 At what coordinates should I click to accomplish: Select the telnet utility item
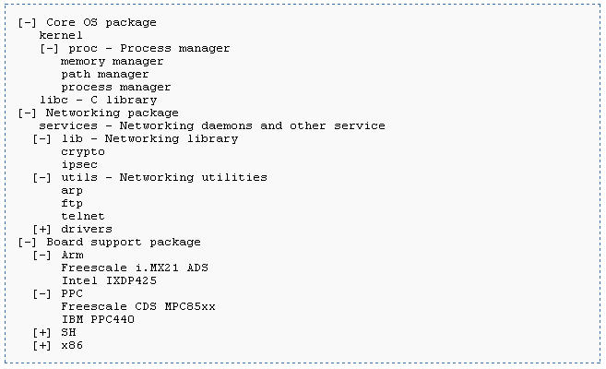click(83, 217)
